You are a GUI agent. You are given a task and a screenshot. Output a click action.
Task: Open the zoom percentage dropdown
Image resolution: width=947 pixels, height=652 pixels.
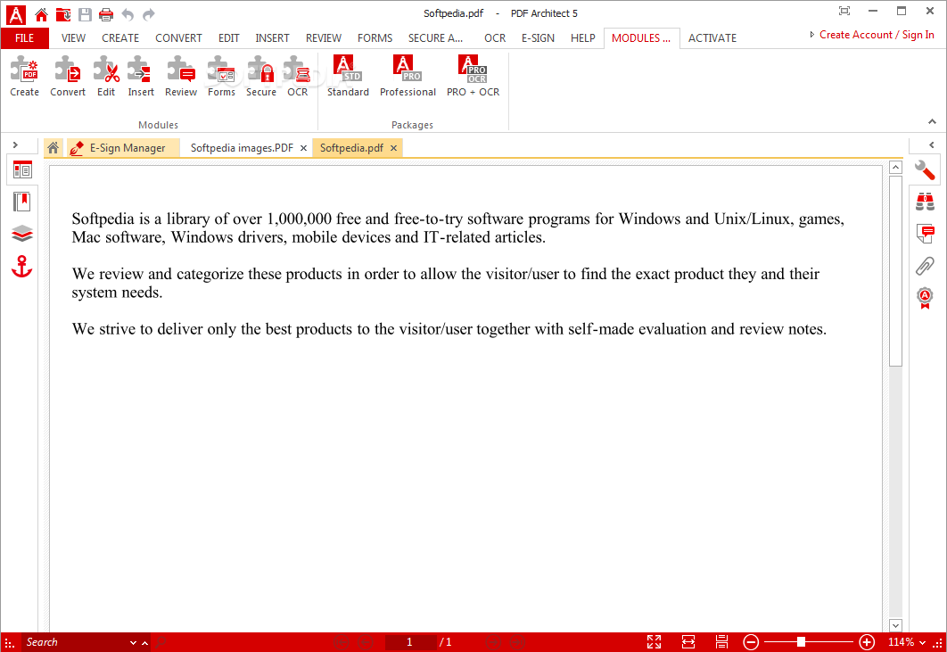[x=923, y=642]
